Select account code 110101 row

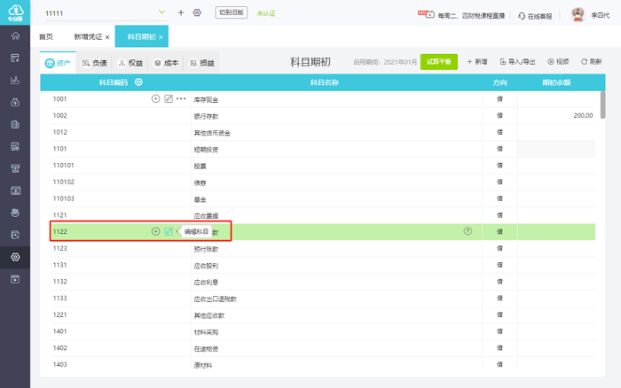coord(323,166)
